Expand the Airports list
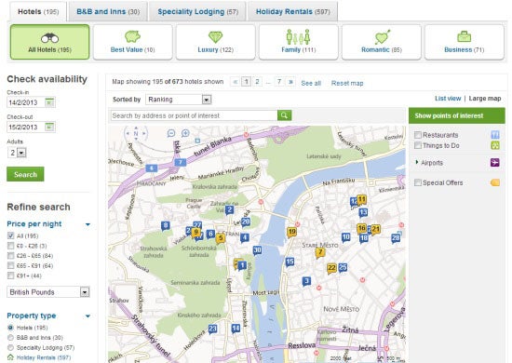 pos(417,162)
